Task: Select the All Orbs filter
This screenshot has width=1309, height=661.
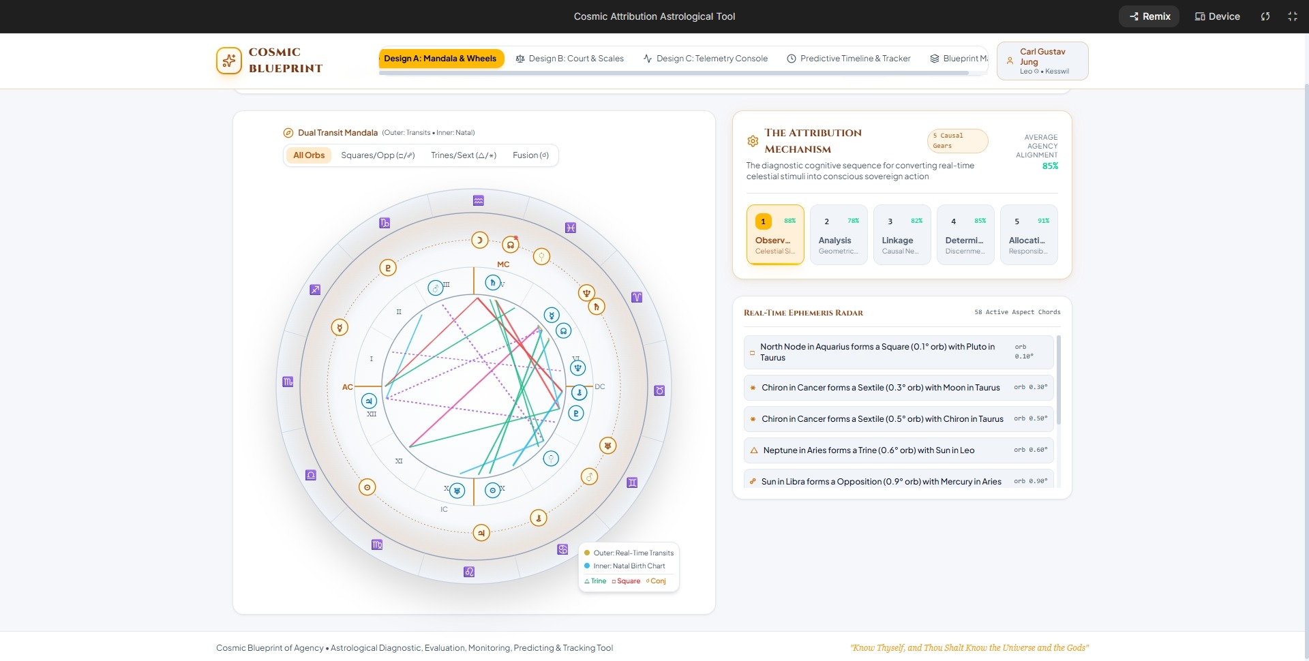Action: (309, 155)
